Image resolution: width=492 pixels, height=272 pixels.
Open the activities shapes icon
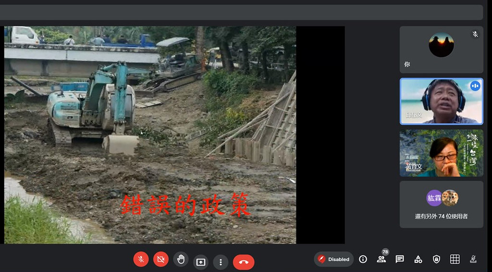tap(418, 259)
